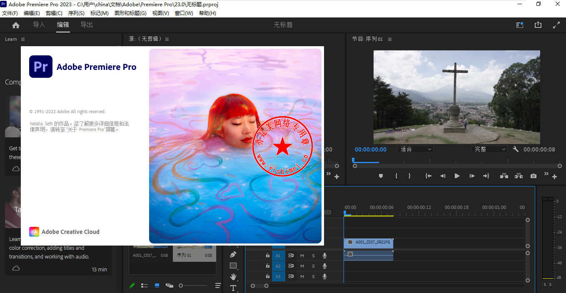Open Source monitor button editor plus
The image size is (566, 293).
[x=337, y=177]
